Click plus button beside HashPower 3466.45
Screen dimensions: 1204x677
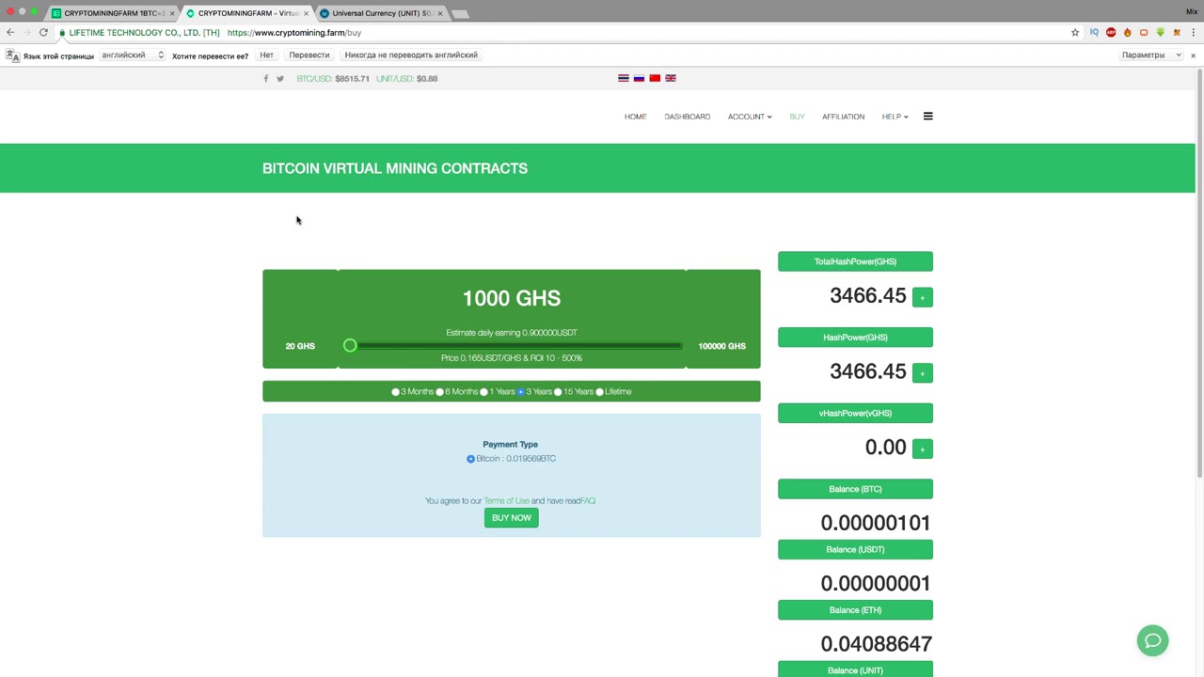[923, 373]
